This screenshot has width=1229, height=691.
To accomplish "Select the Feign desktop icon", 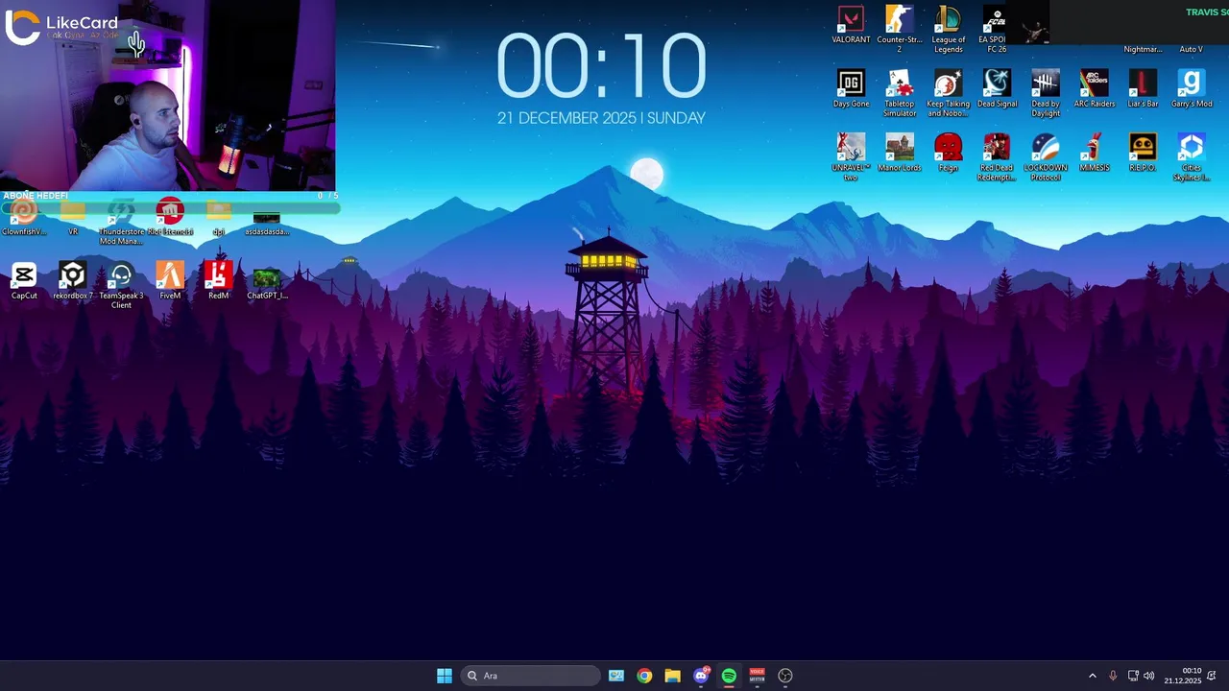I will tap(948, 153).
